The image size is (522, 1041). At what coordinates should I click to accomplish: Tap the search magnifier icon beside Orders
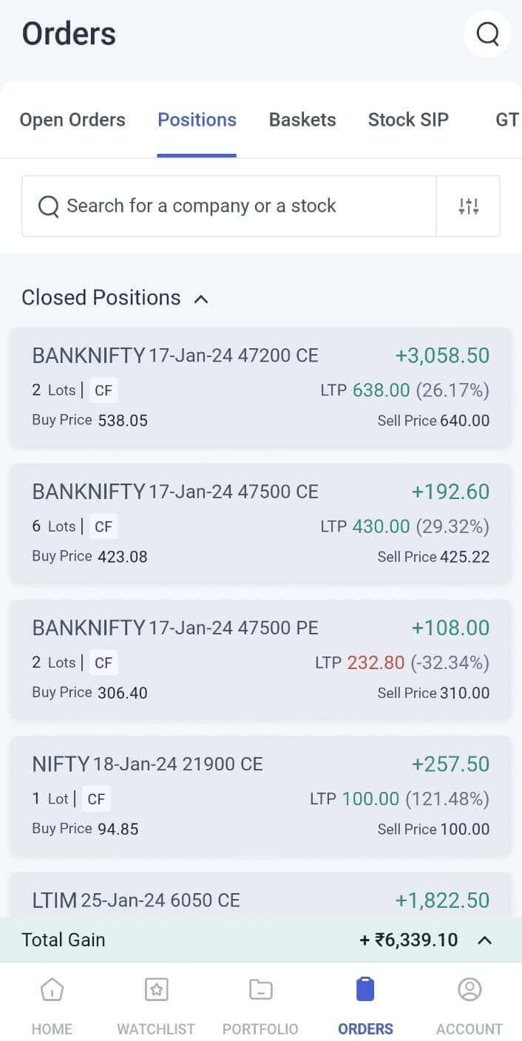tap(487, 34)
